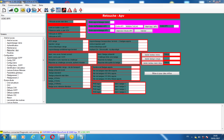Image resolution: width=224 pixels, height=140 pixels.
Task: Click the 'tester lecteur main libre' button
Action: (152, 63)
